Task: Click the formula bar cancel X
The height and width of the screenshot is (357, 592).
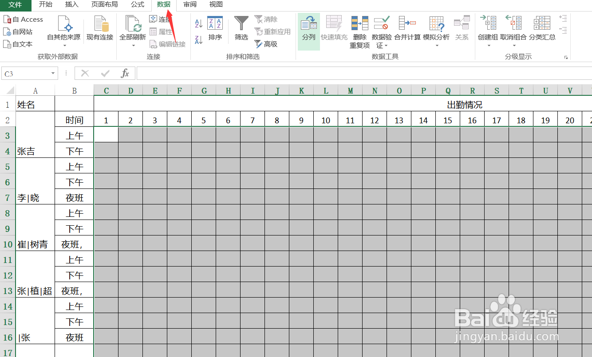Action: 85,74
